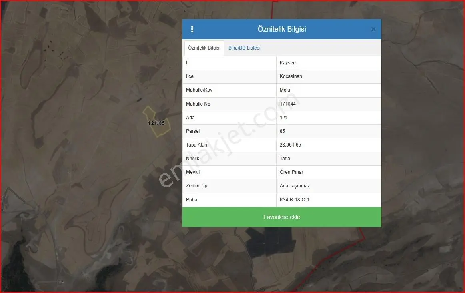Click the Pafta value K34-B-18-C-1
465x293 pixels.
[x=295, y=199]
